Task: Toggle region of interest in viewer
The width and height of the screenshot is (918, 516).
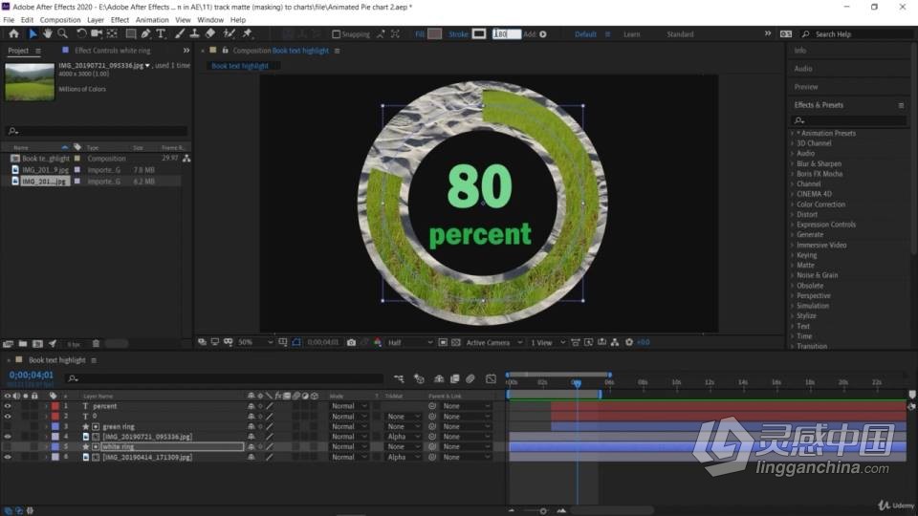Action: pos(443,342)
